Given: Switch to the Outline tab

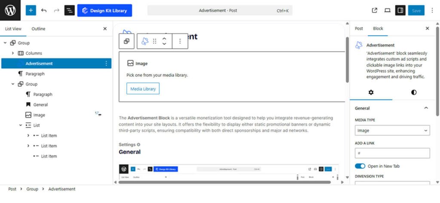Looking at the screenshot, I should (x=38, y=29).
